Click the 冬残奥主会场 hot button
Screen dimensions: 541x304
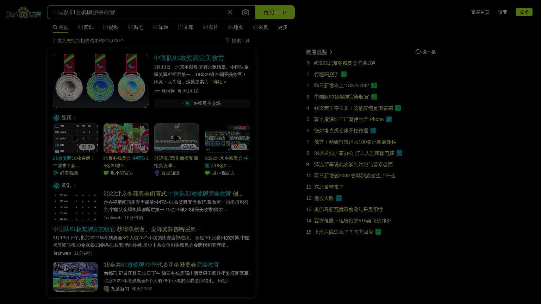202,103
